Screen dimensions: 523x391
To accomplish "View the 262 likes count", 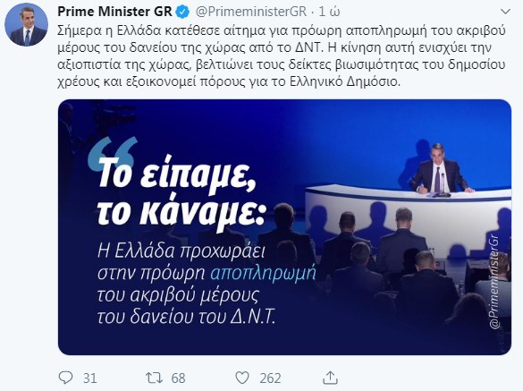I will tap(270, 378).
